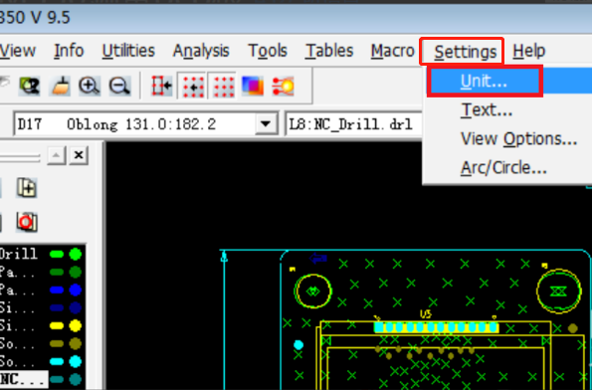Click the cyan So... draw swatch
The image size is (593, 390).
click(x=57, y=361)
